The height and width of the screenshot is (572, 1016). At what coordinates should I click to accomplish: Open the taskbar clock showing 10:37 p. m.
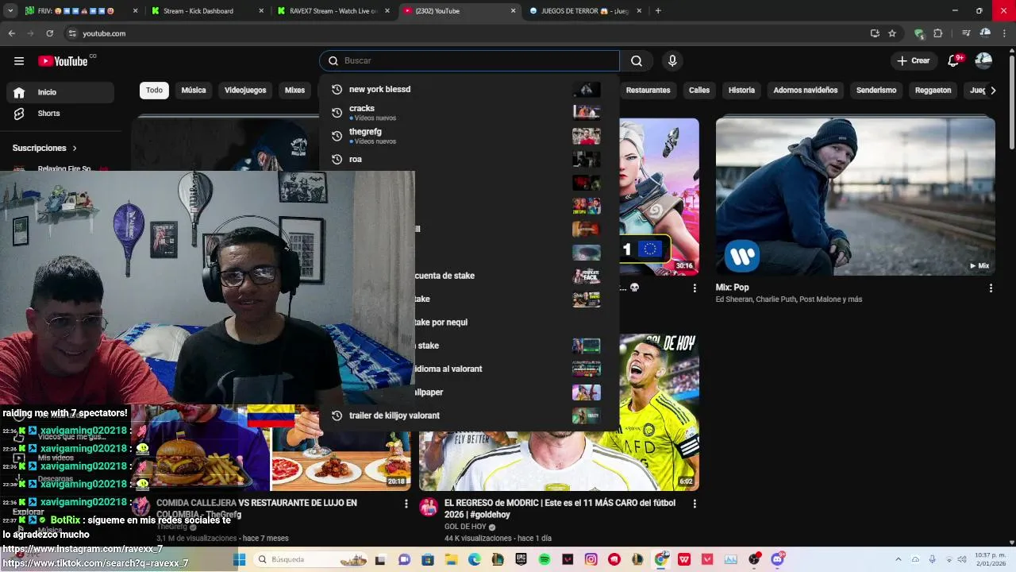(x=990, y=559)
